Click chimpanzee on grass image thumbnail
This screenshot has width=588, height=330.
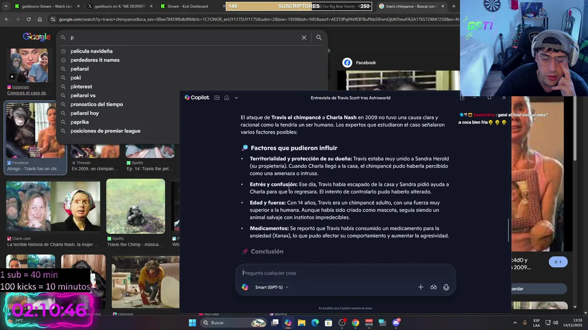(x=136, y=206)
